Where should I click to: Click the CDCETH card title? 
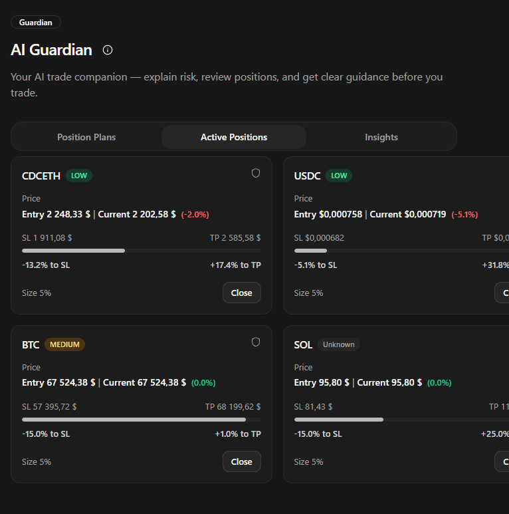coord(41,176)
